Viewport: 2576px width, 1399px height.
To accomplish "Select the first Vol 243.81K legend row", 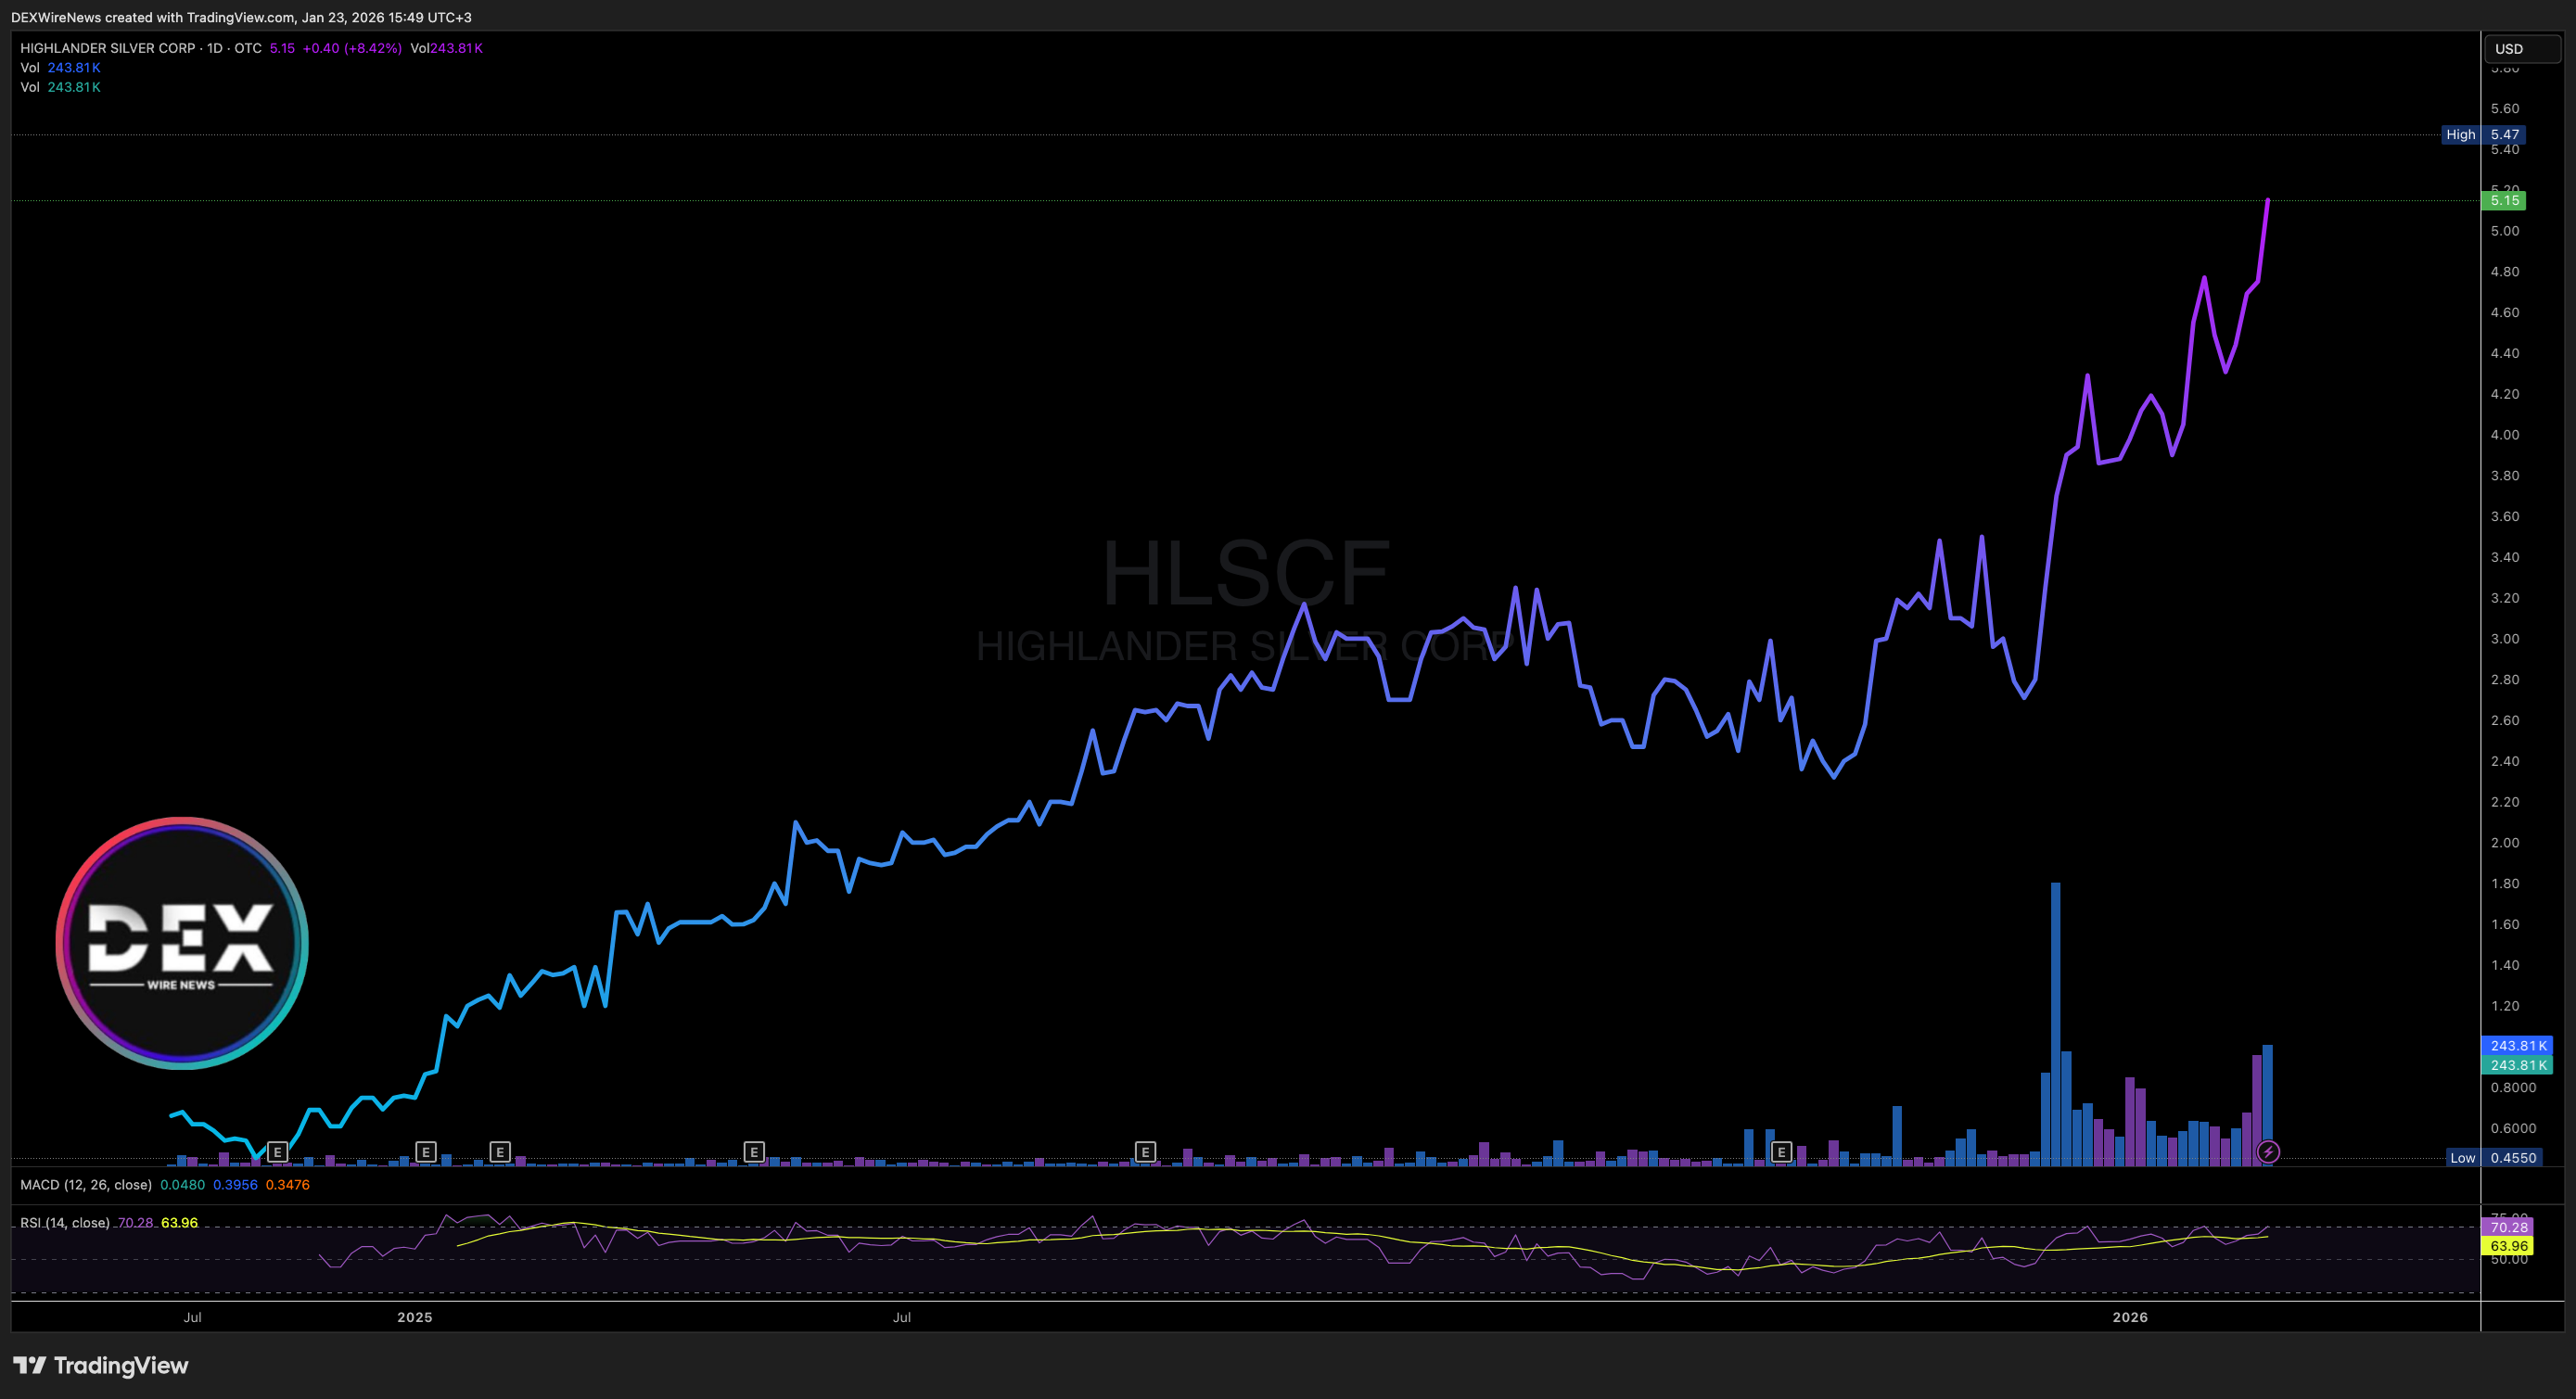I will [x=60, y=68].
